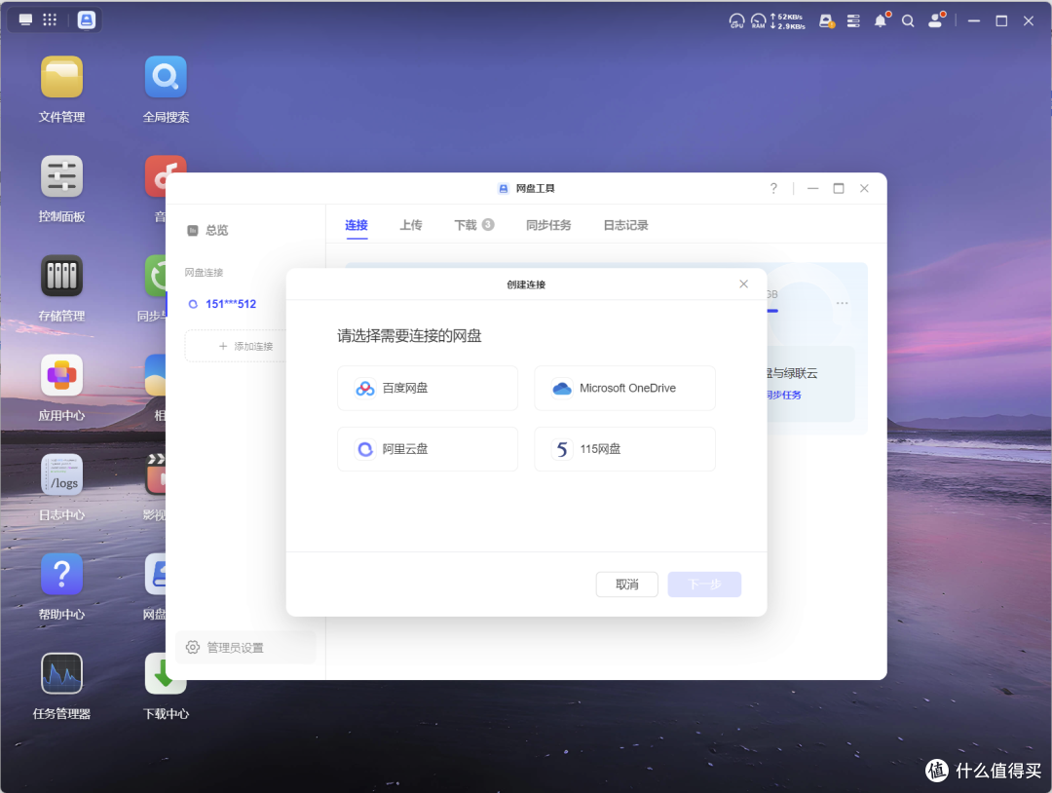Click the 同步任务 link on the card

pos(783,396)
